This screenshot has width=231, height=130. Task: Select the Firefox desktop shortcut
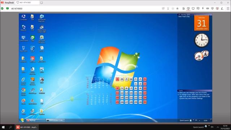23,101
